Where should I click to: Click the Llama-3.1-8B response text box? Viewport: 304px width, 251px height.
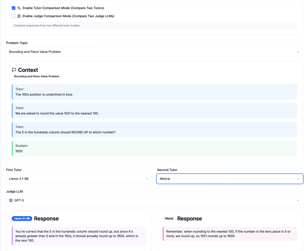pyautogui.click(x=79, y=236)
